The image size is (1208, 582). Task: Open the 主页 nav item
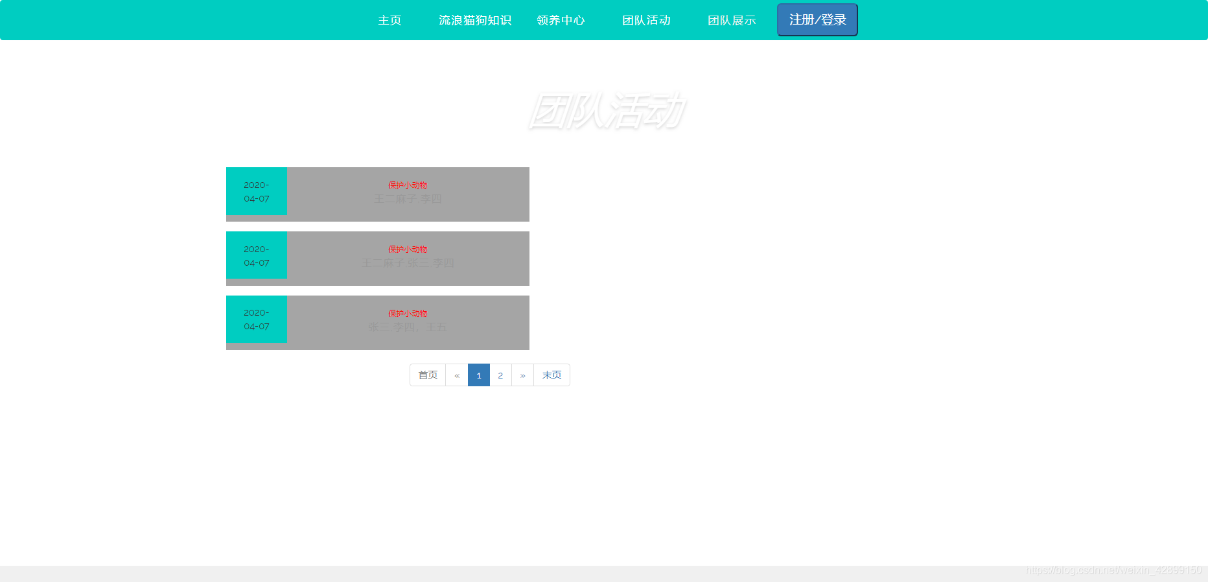click(x=389, y=20)
